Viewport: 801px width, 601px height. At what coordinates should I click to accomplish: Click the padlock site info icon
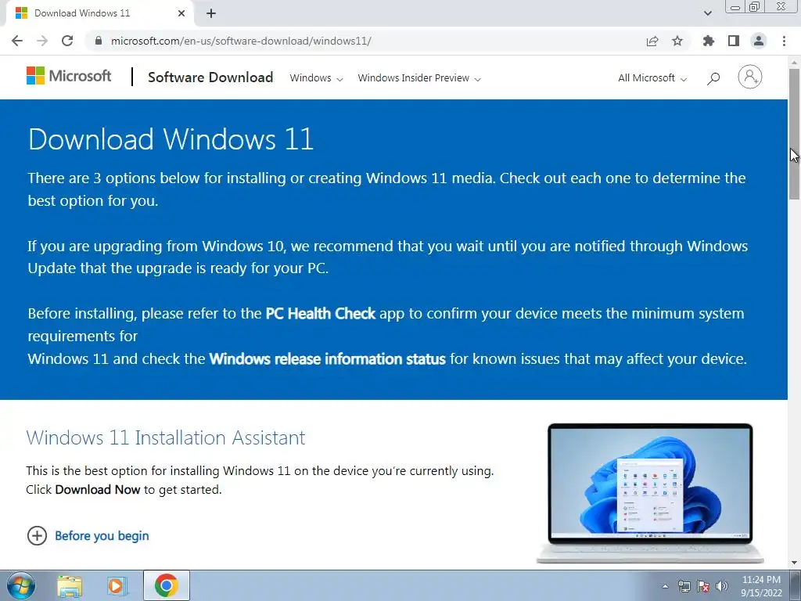click(x=99, y=41)
